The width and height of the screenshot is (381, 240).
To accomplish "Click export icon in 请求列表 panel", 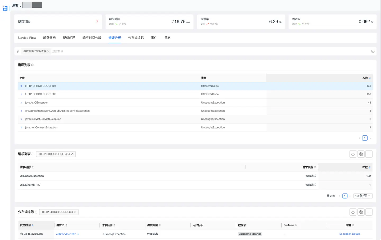I will click(x=353, y=154).
